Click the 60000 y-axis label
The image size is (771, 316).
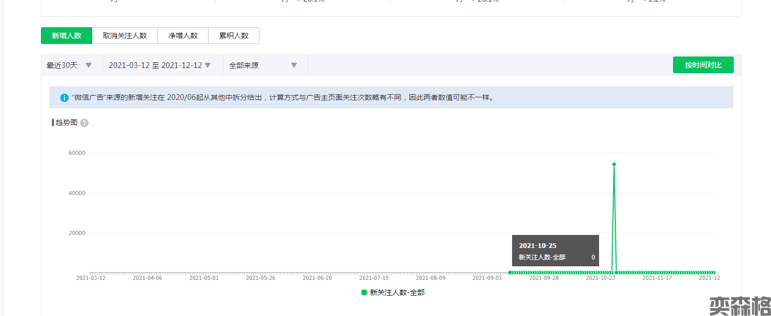tap(77, 153)
